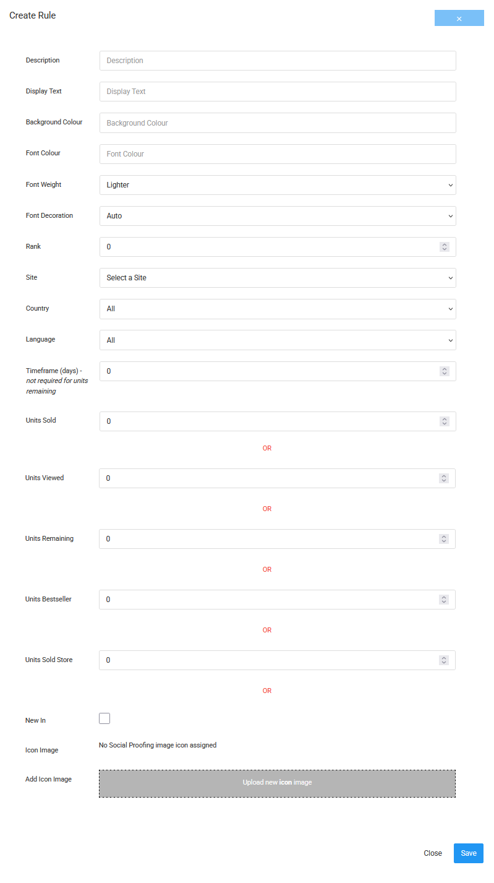Viewport: 494px width, 883px height.
Task: Open the Font Weight dropdown
Action: 277,185
